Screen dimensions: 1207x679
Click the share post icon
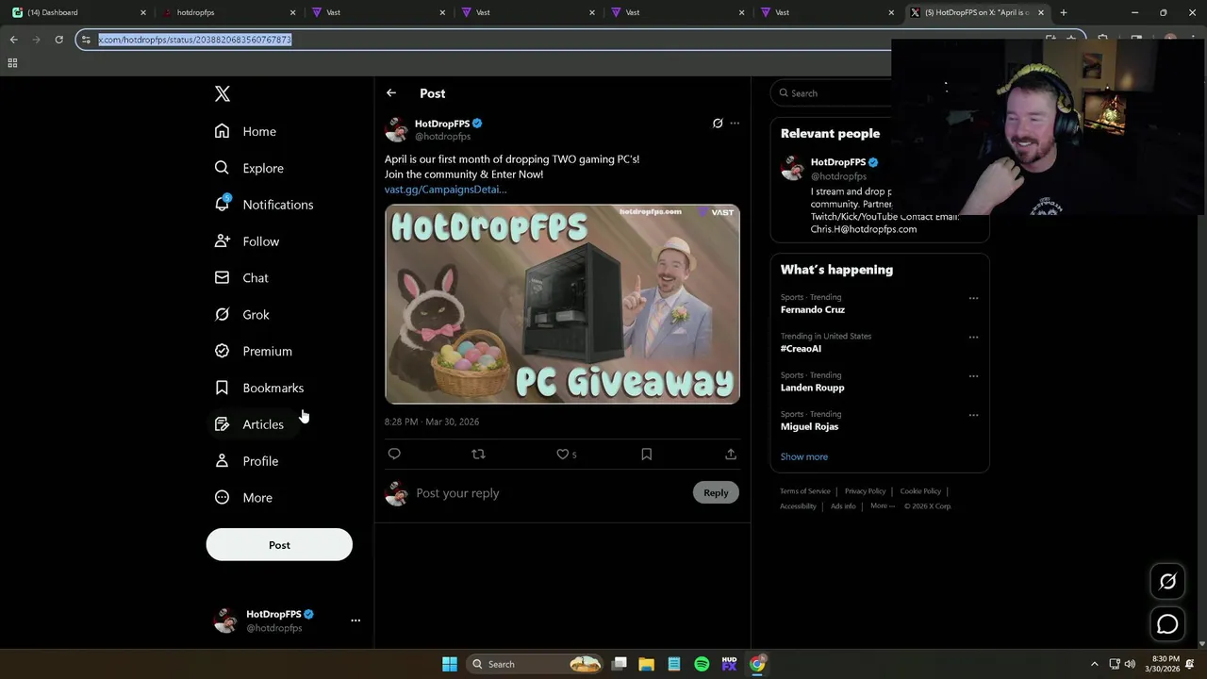click(x=731, y=455)
